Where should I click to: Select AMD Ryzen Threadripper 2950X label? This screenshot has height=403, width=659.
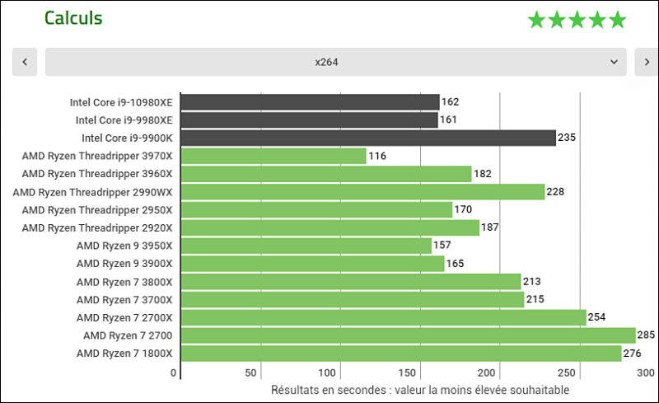[97, 210]
